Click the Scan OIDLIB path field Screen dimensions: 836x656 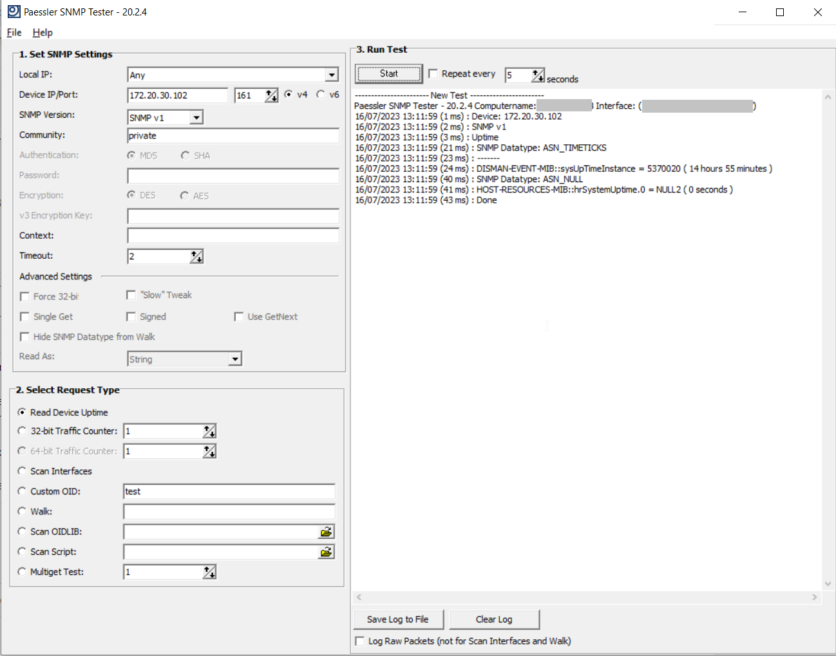(221, 532)
